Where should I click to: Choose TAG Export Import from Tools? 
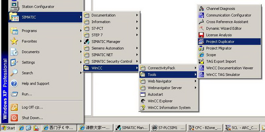click(221, 61)
